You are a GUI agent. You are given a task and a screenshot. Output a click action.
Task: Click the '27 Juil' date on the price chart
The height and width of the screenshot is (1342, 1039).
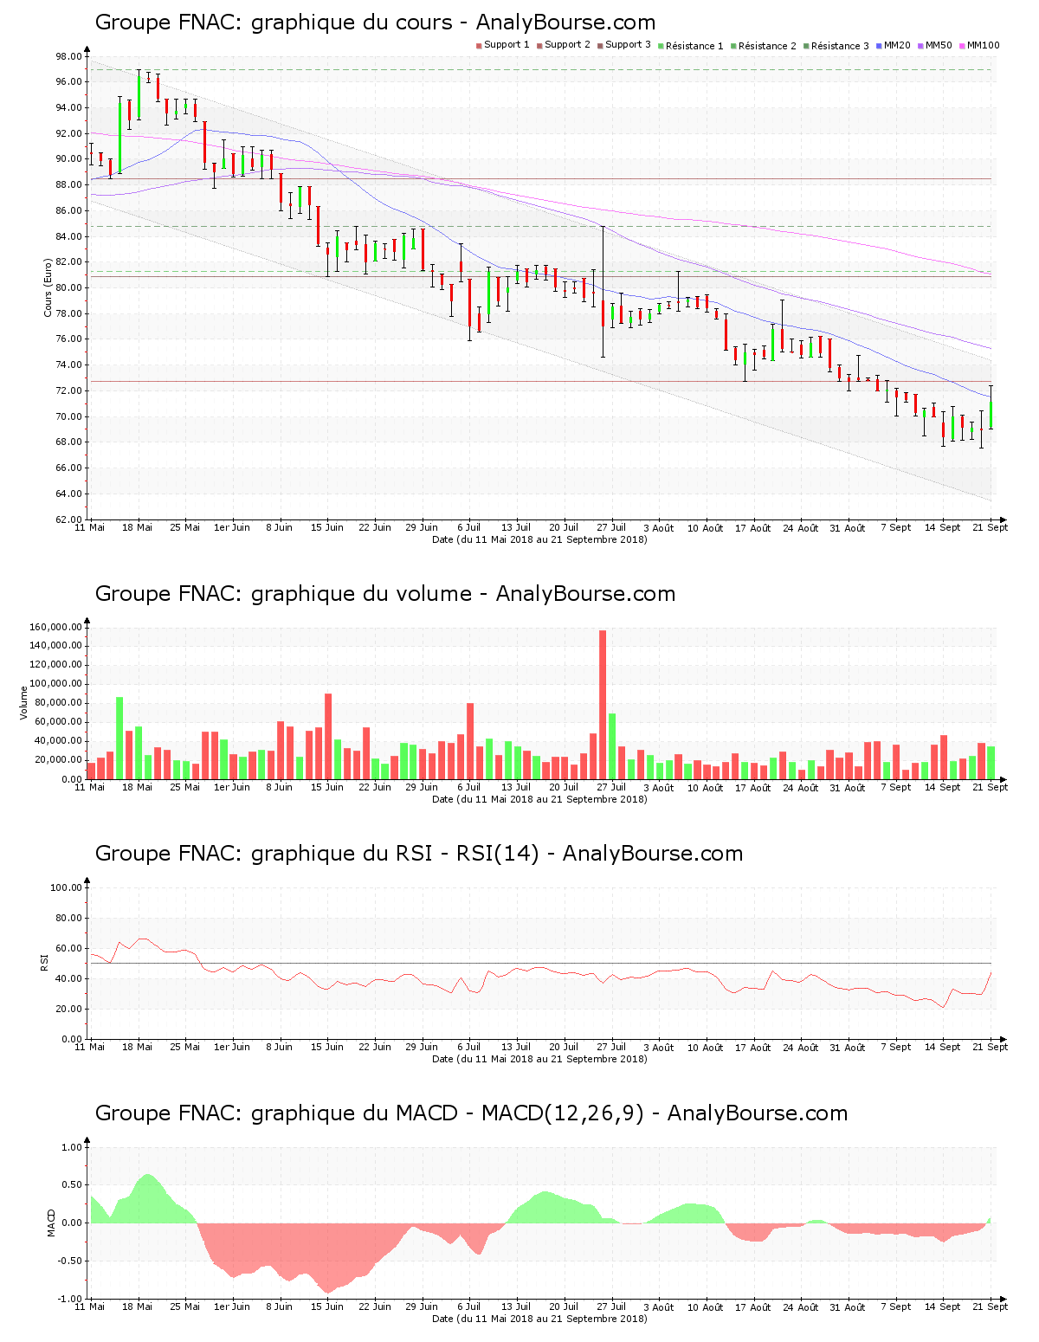pyautogui.click(x=611, y=527)
